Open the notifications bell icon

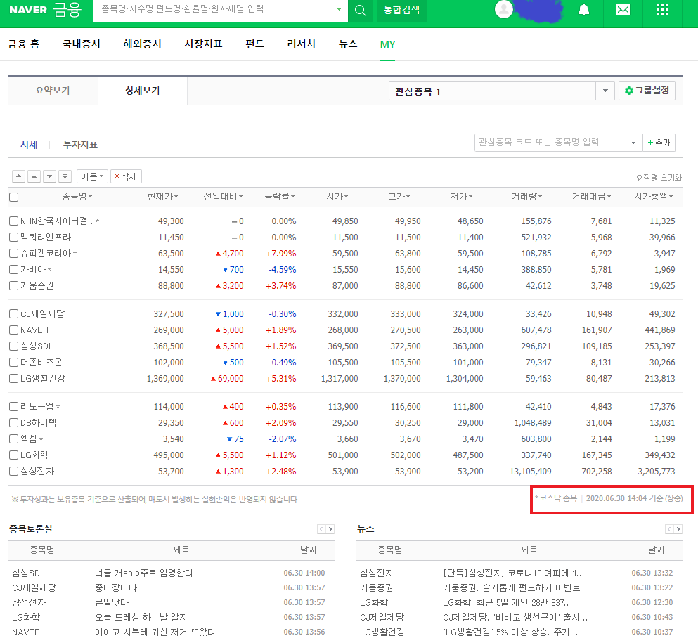click(x=583, y=10)
